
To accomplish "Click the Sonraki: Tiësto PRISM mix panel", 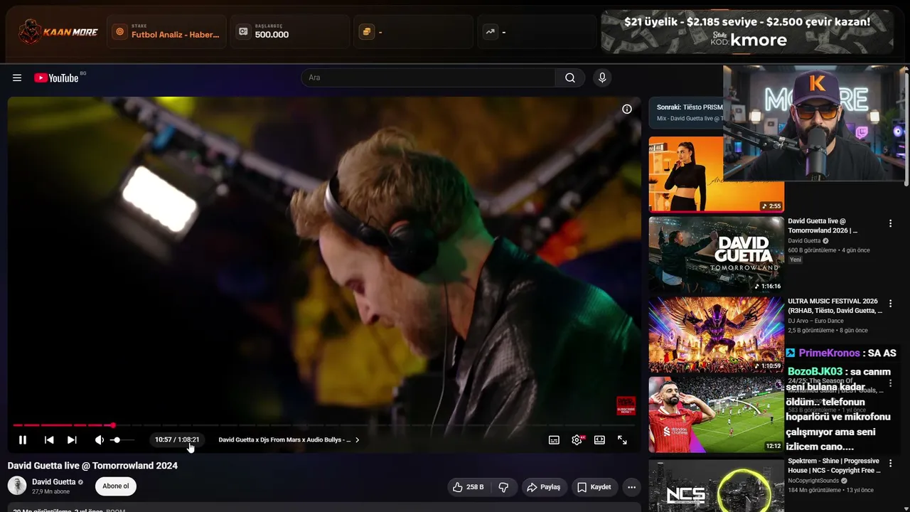I will click(686, 112).
